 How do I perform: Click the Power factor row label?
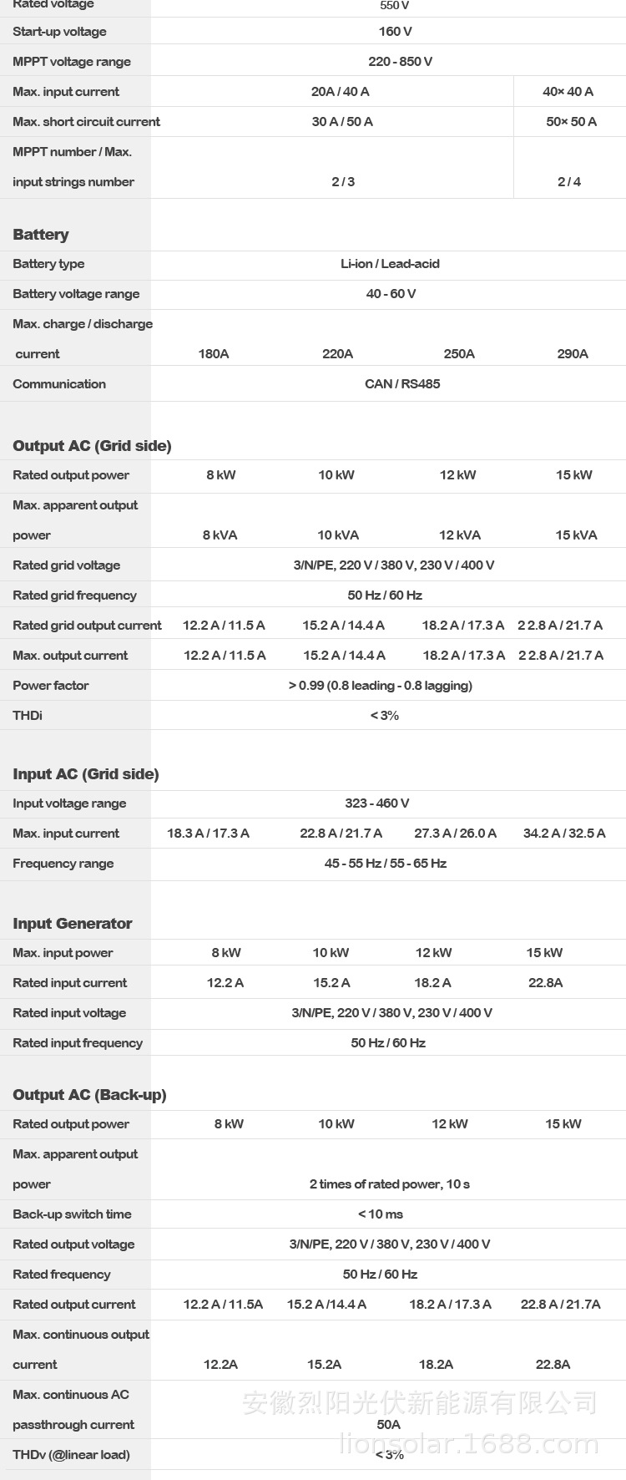point(50,686)
